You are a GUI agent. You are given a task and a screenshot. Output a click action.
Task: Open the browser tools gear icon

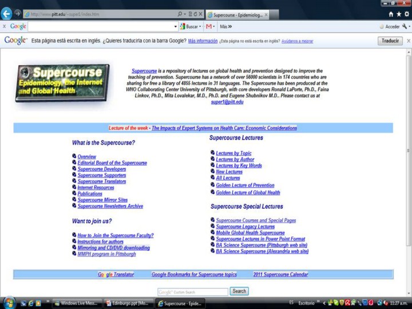pyautogui.click(x=406, y=14)
